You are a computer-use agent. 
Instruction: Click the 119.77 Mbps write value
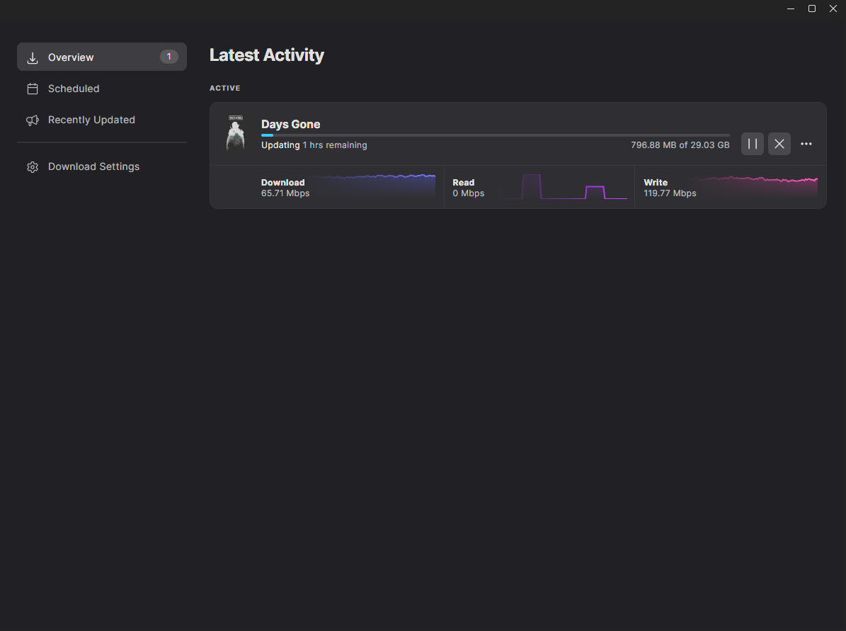pos(670,193)
